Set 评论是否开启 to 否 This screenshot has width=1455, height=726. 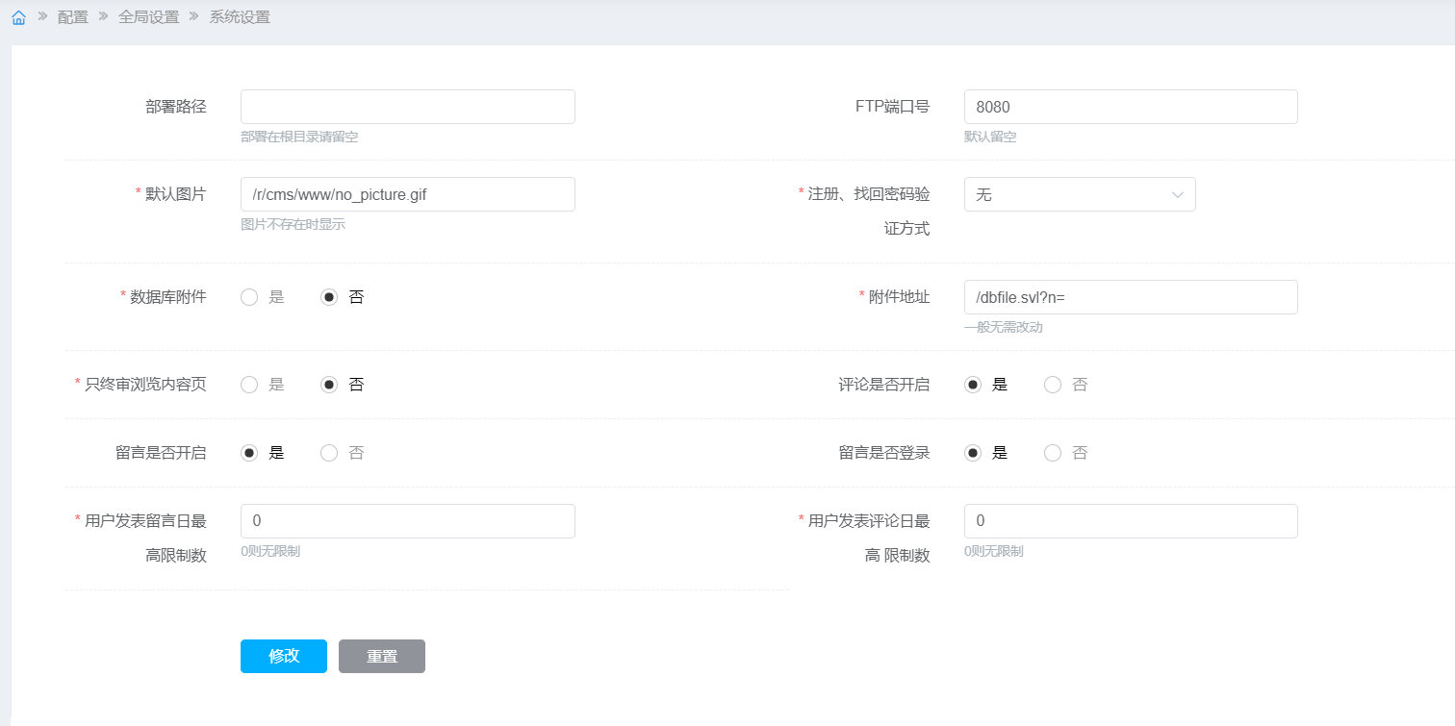pyautogui.click(x=1053, y=385)
